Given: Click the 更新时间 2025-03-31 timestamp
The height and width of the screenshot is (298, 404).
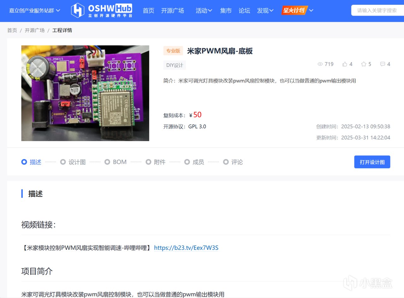Looking at the screenshot, I should 353,138.
